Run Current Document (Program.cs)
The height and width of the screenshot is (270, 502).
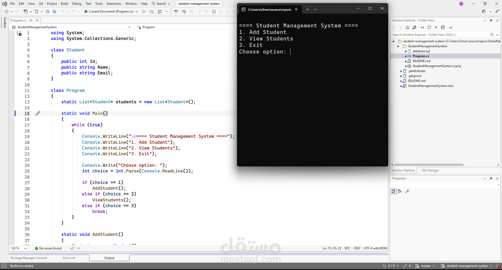(109, 11)
